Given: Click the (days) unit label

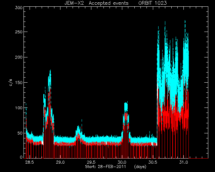Looking at the screenshot, I should [x=140, y=167].
